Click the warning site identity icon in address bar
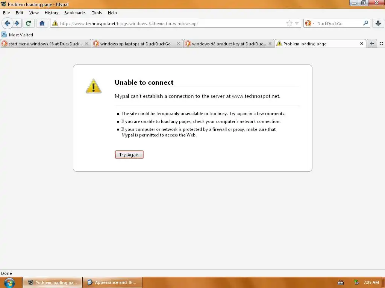Viewport: 385px width, 288px height. coord(55,24)
